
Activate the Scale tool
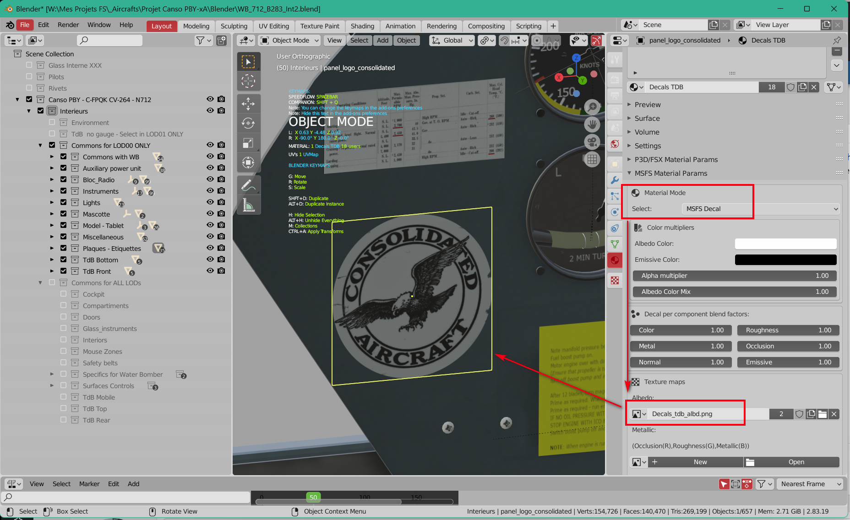[x=249, y=143]
